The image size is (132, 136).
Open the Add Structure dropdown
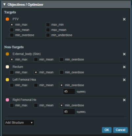tap(19, 122)
